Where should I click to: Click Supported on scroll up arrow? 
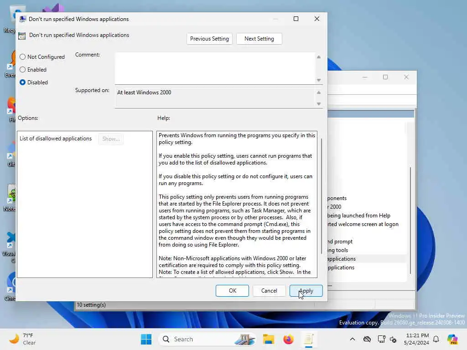pos(319,93)
